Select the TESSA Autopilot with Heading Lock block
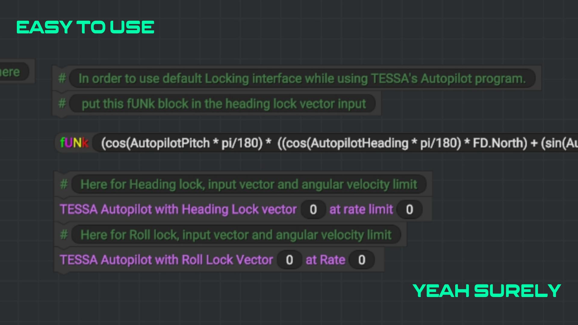This screenshot has height=325, width=578. [x=243, y=209]
